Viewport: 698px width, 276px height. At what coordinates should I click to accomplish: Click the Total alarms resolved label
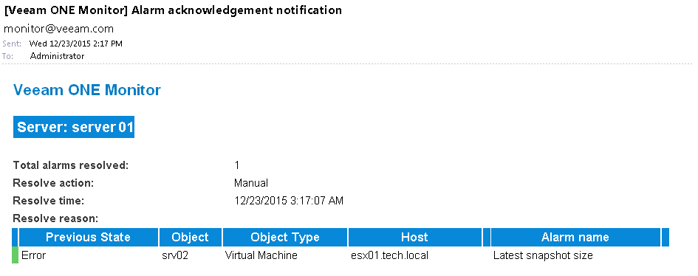point(71,165)
